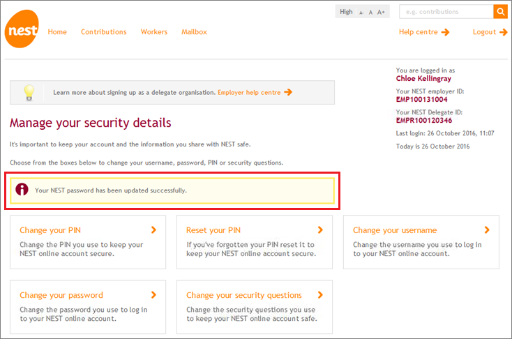The width and height of the screenshot is (512, 339).
Task: Click the arrow beside Help centre
Action: 446,32
